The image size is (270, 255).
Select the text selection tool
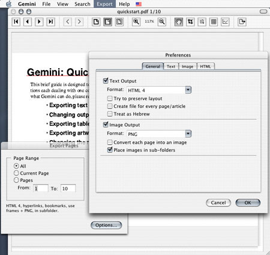click(x=202, y=22)
